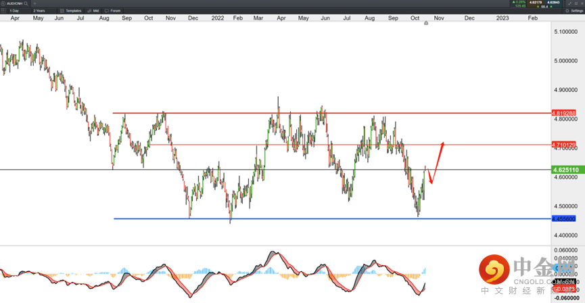This screenshot has width=585, height=303.
Task: Open the 1 Day interval dropdown
Action: (20, 11)
